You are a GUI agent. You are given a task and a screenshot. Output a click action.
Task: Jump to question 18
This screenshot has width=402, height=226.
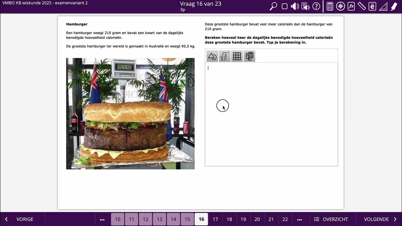(x=229, y=219)
